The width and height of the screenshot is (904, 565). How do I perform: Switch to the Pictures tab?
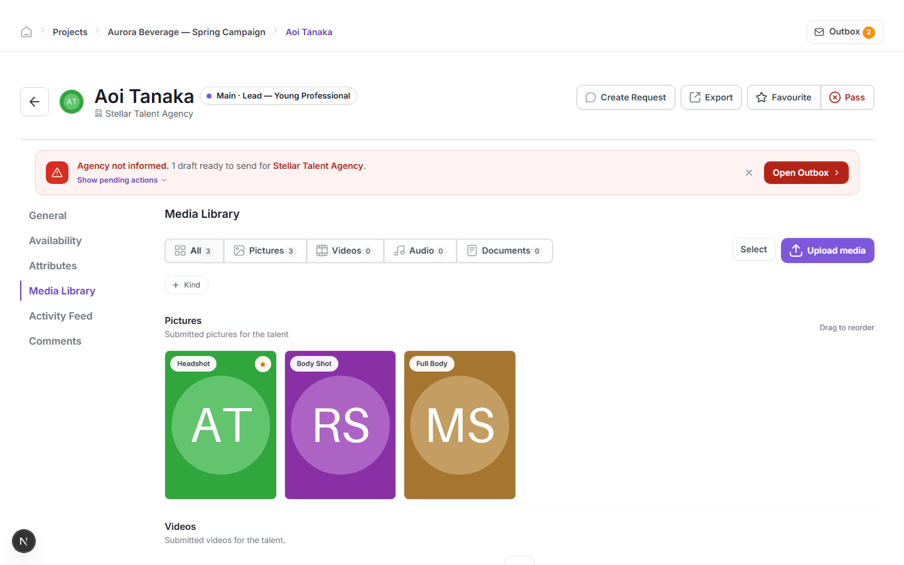tap(265, 250)
